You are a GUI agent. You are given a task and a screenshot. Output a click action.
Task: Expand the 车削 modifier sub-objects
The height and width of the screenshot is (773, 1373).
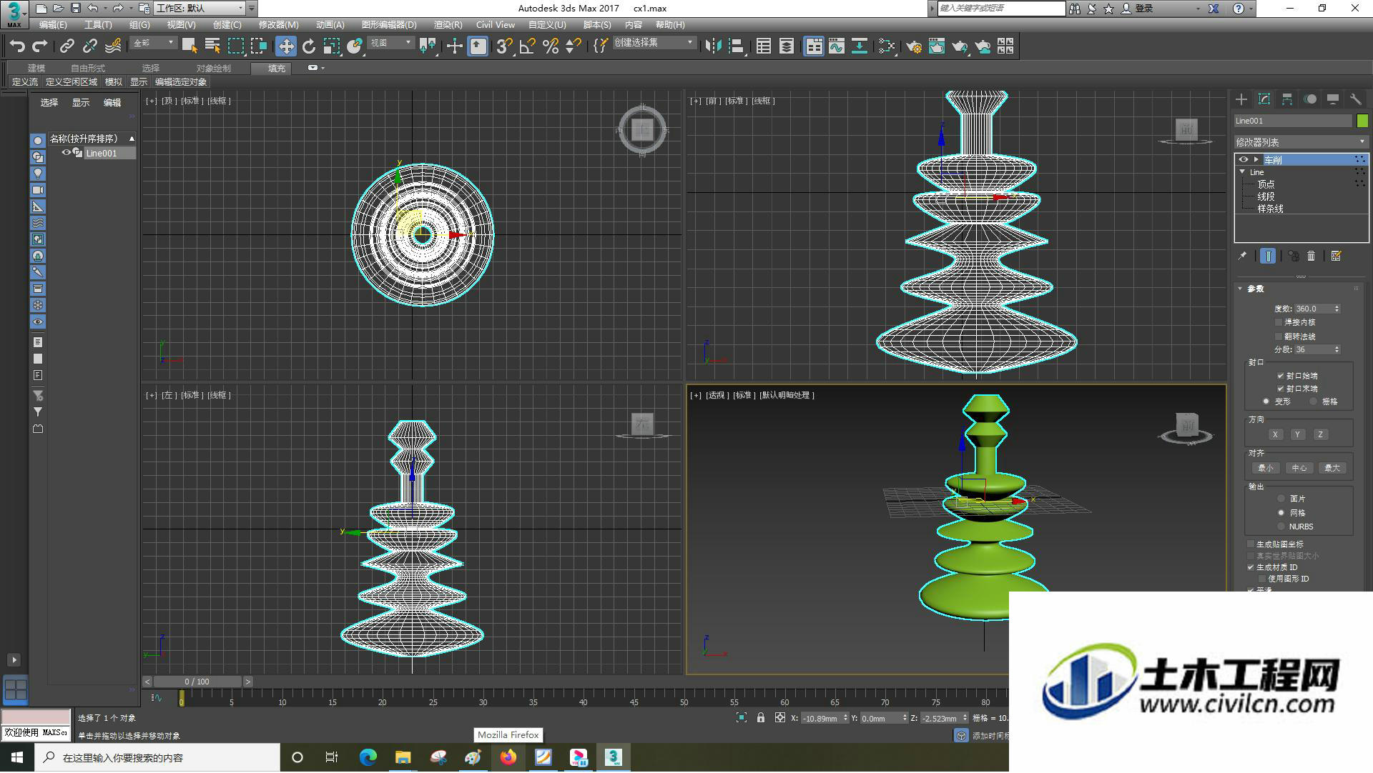point(1256,159)
